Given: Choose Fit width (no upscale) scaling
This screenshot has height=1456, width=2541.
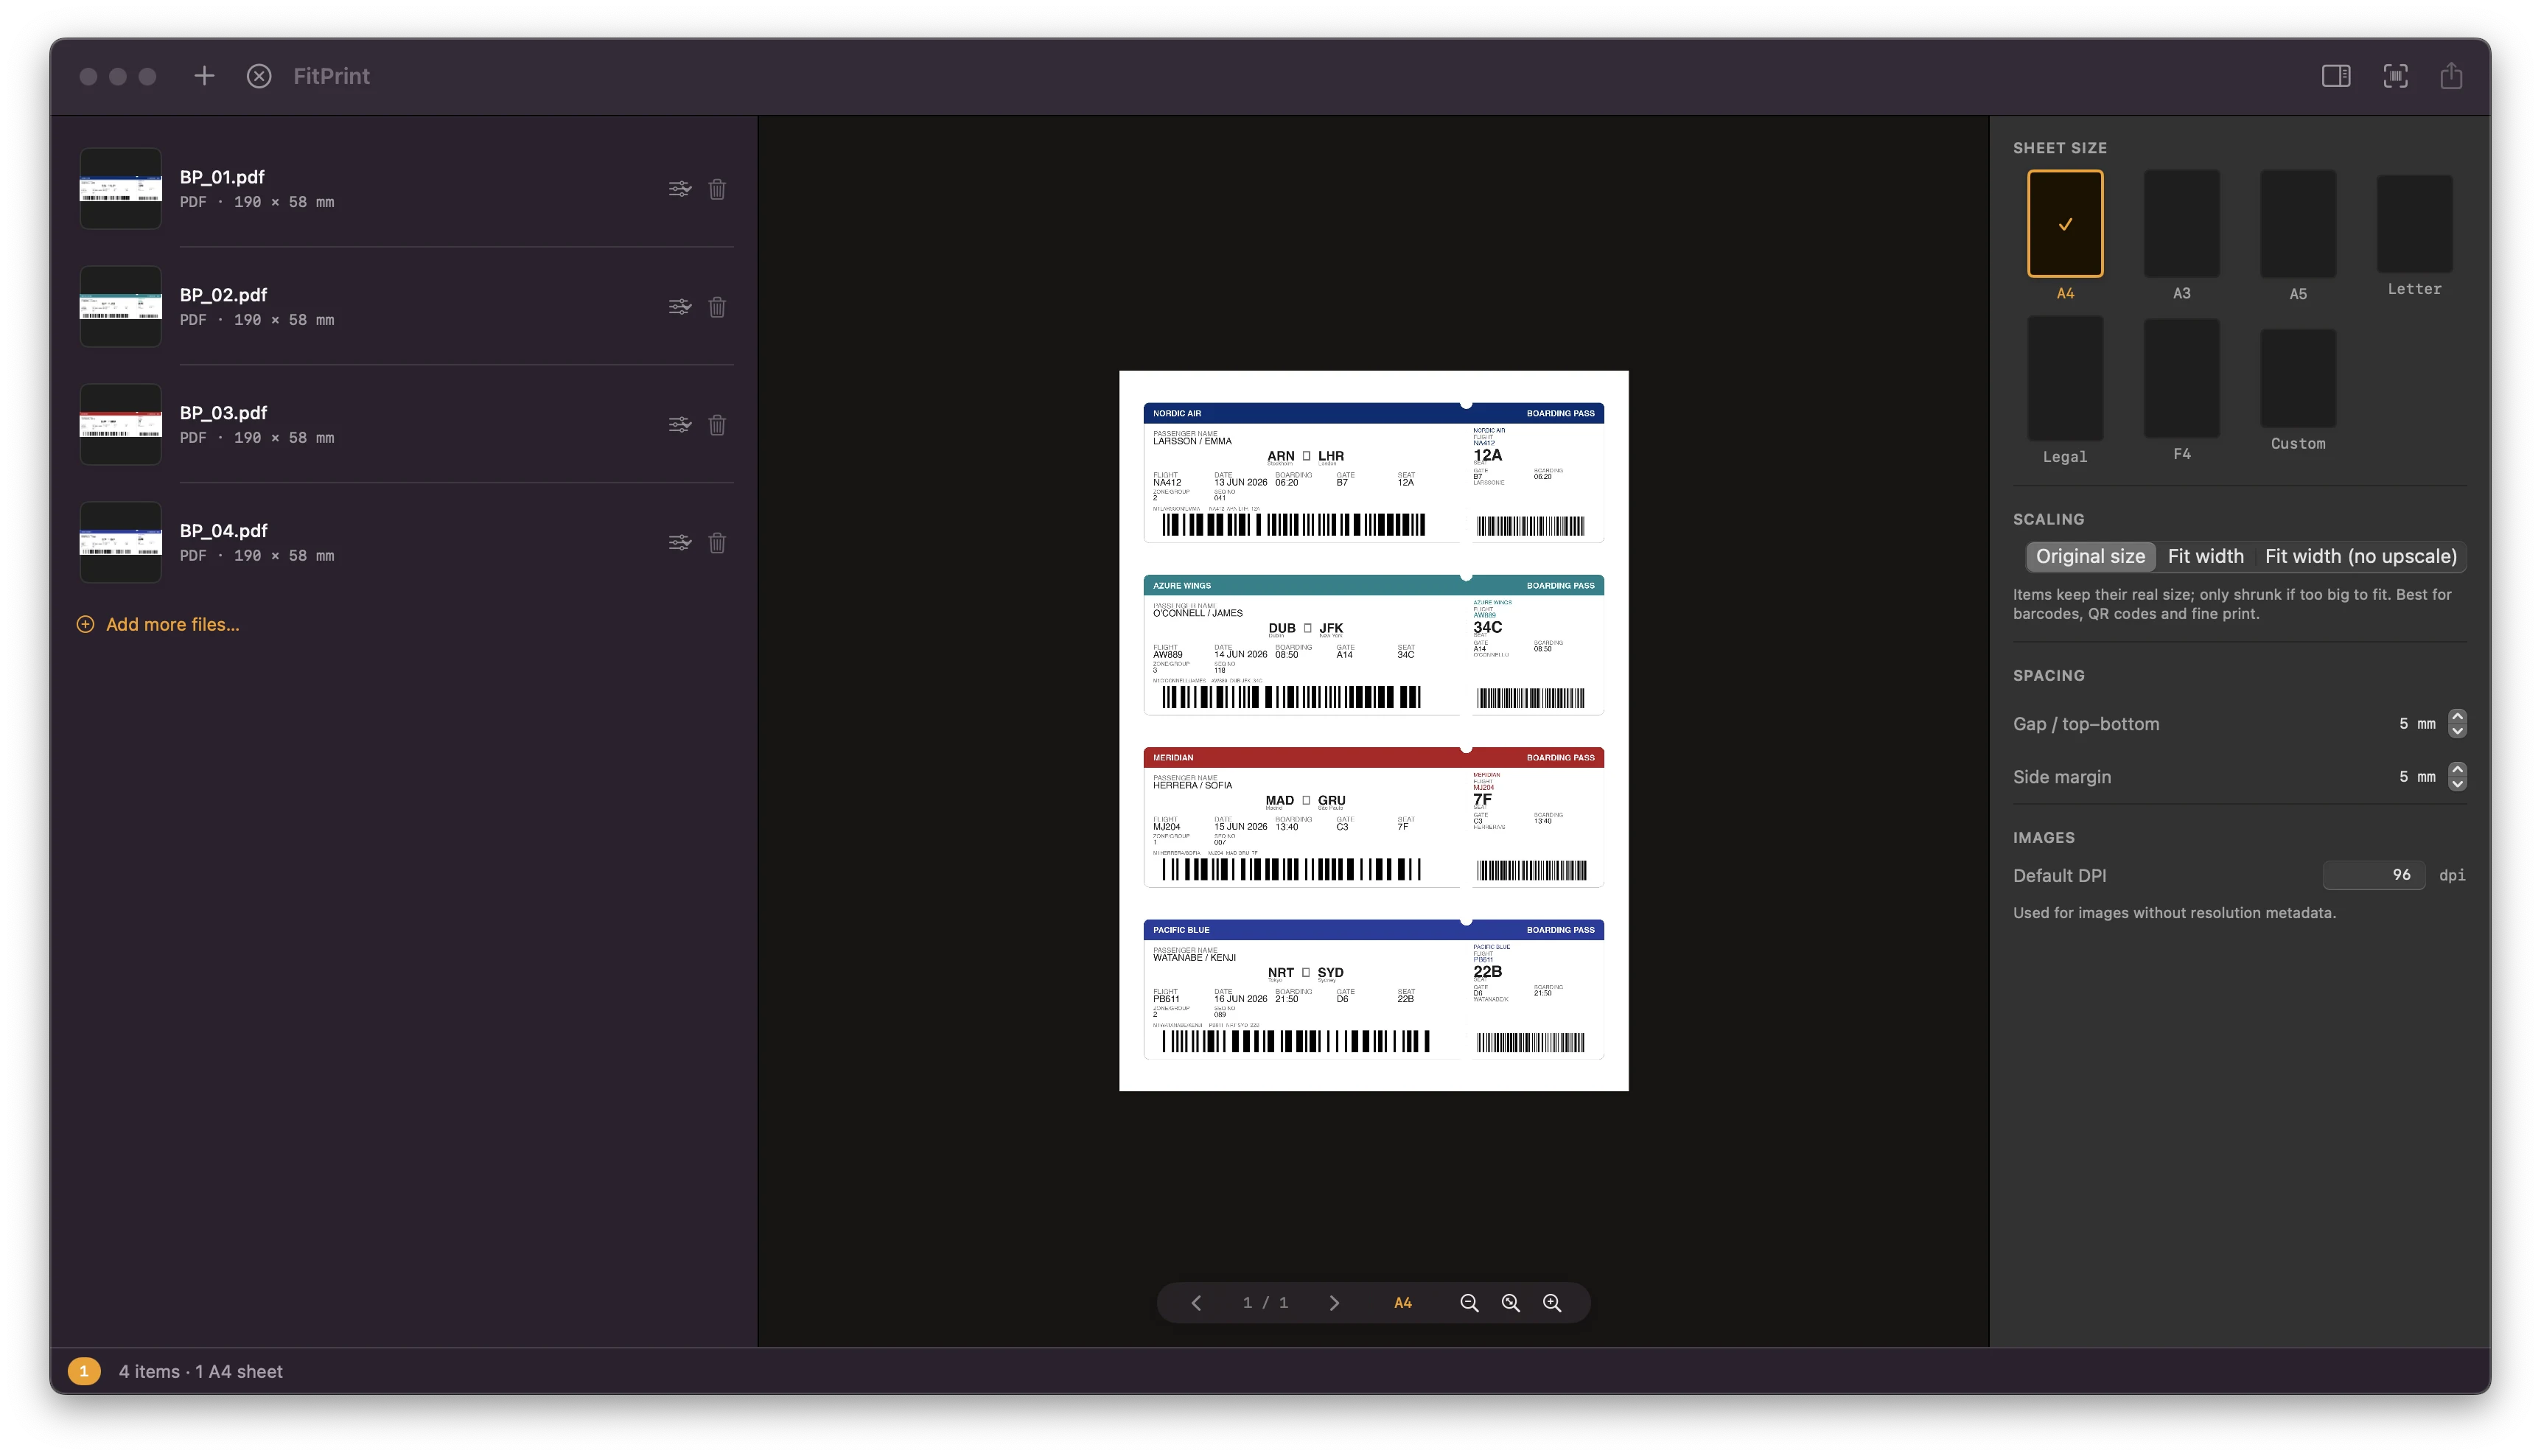Looking at the screenshot, I should (x=2360, y=556).
